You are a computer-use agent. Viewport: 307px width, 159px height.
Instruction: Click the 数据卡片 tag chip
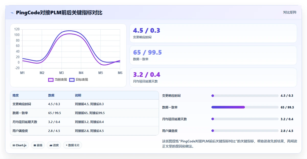[x=73, y=145]
